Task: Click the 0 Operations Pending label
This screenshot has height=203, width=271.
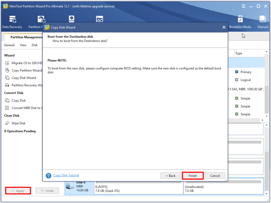Action: (x=20, y=131)
